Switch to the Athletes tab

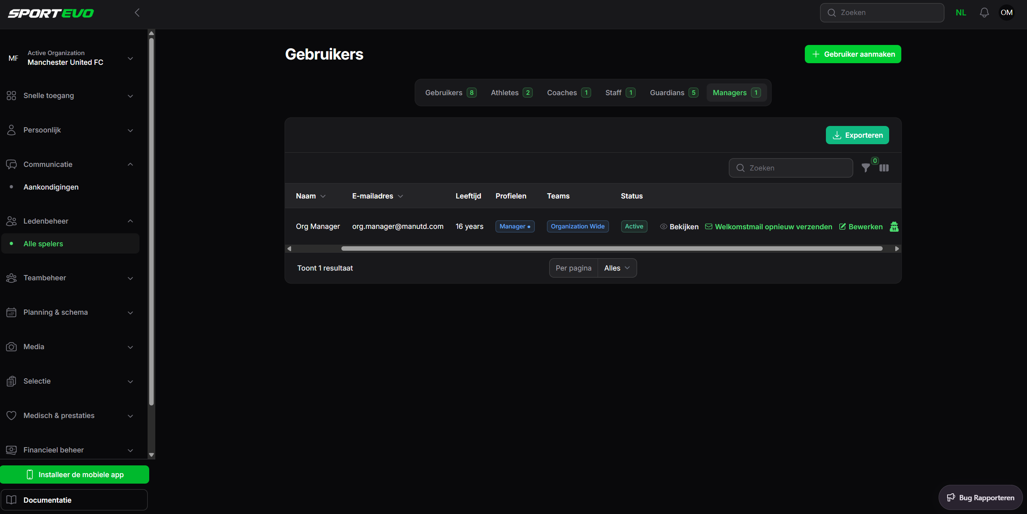[511, 93]
